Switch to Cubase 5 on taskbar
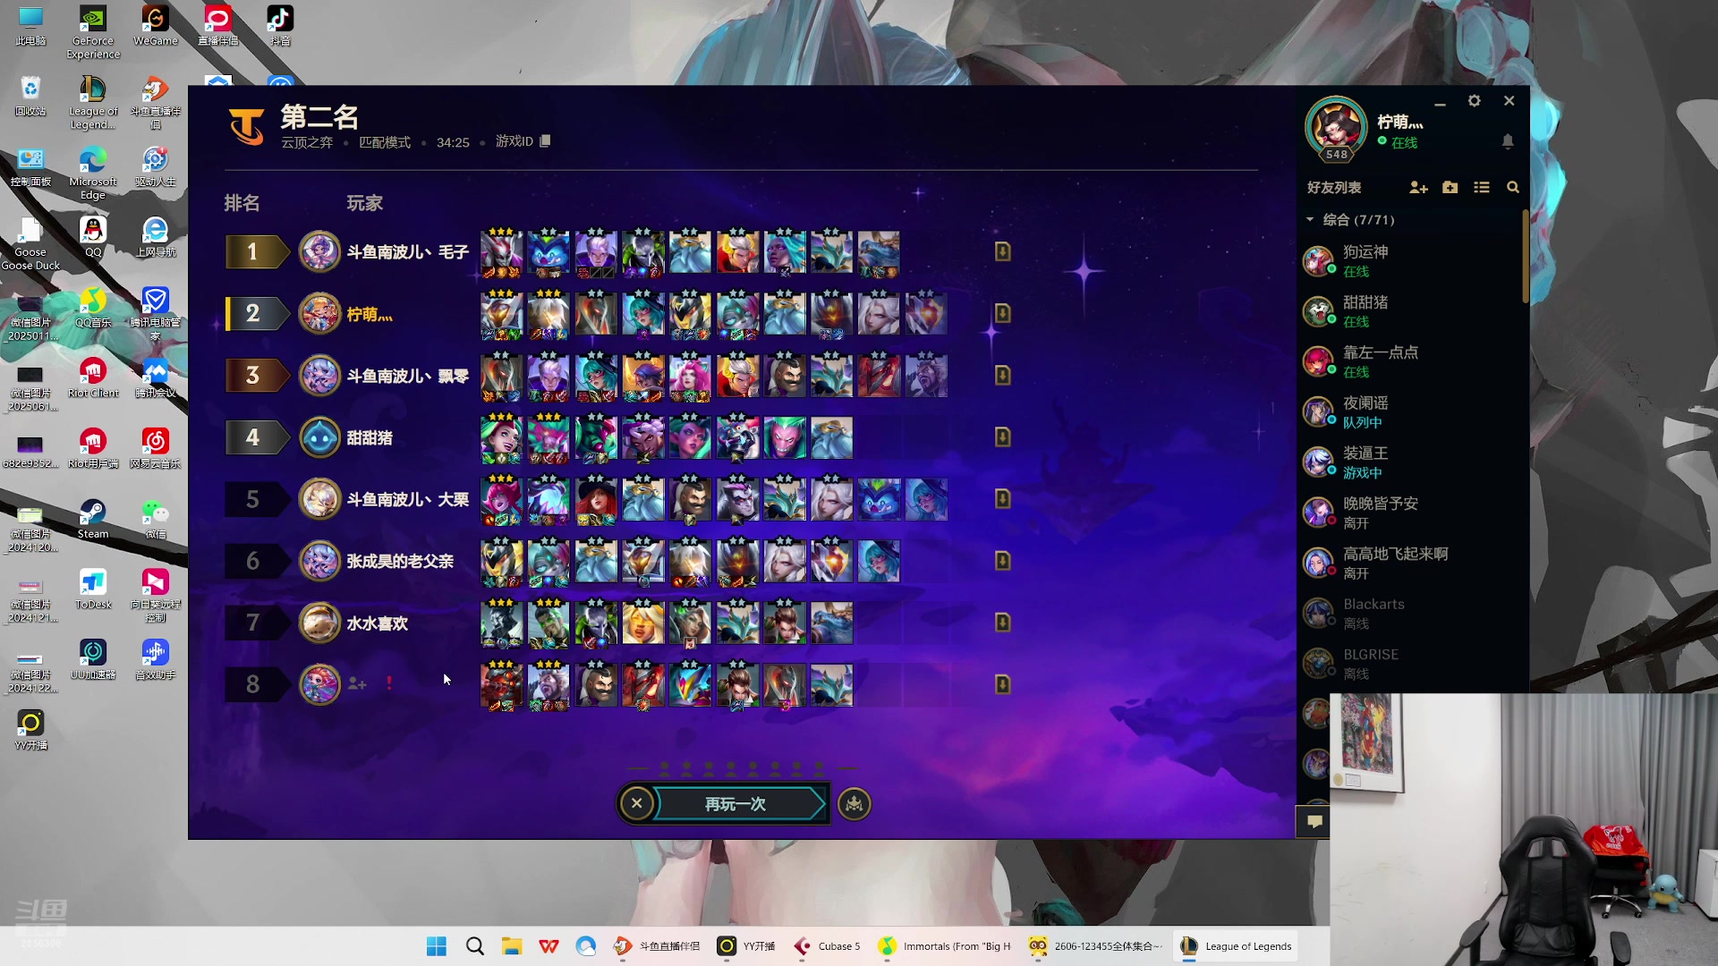 [x=829, y=946]
